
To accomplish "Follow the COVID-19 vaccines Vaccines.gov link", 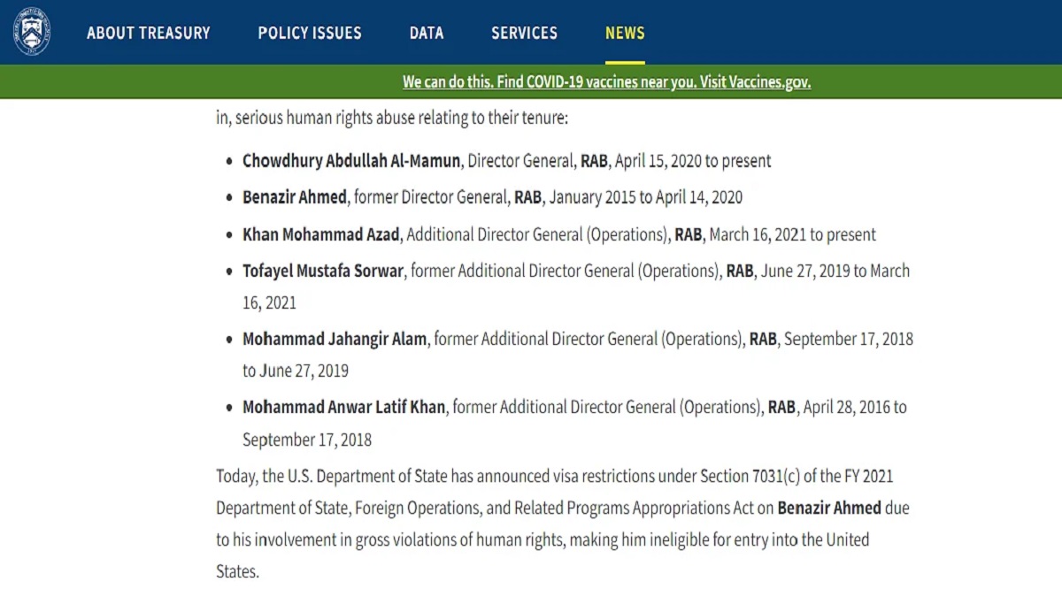I will tap(606, 82).
